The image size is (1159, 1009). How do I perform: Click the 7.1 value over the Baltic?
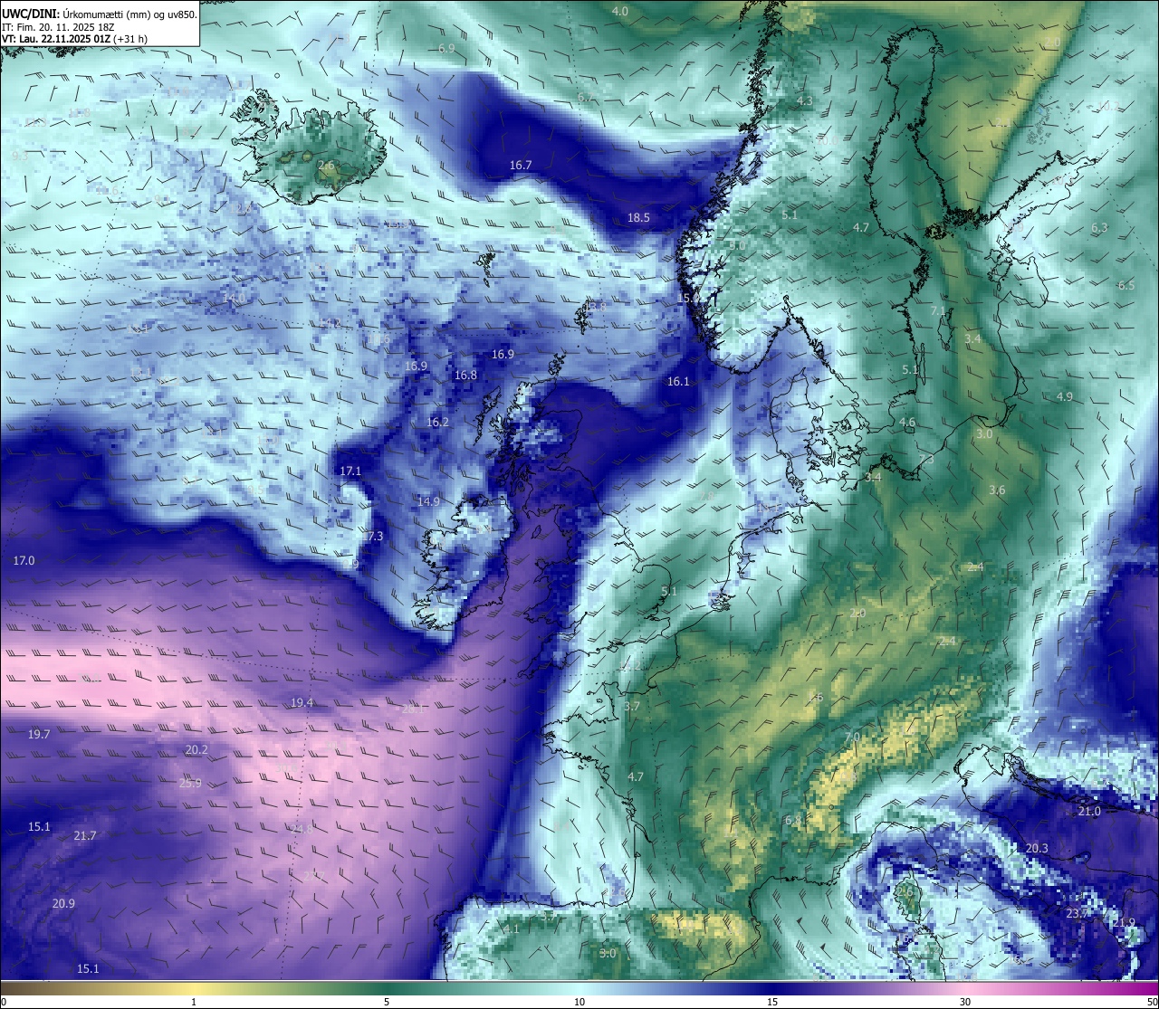point(938,311)
